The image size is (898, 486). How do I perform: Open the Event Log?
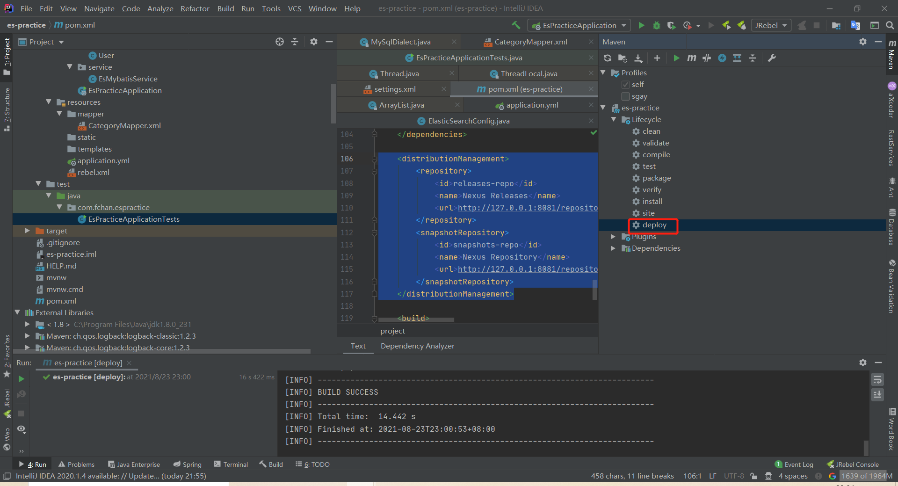[794, 464]
